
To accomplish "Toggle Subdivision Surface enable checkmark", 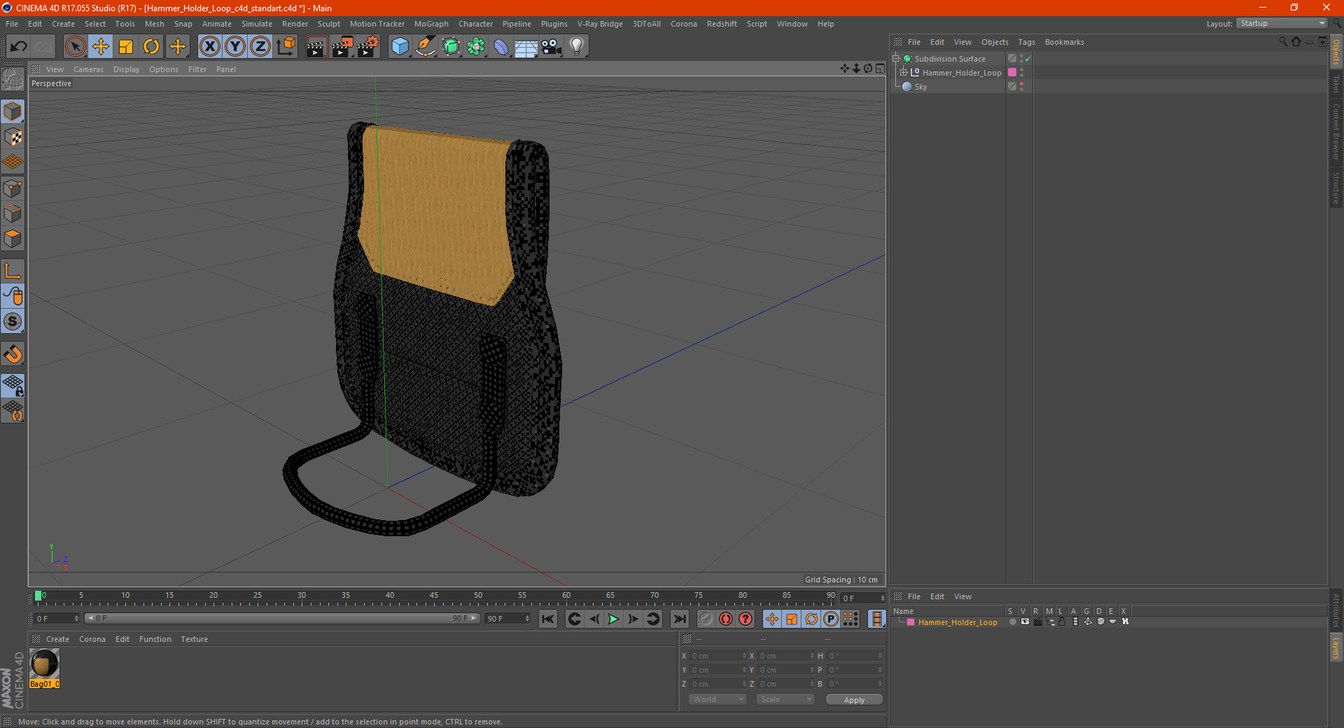I will [x=1028, y=59].
